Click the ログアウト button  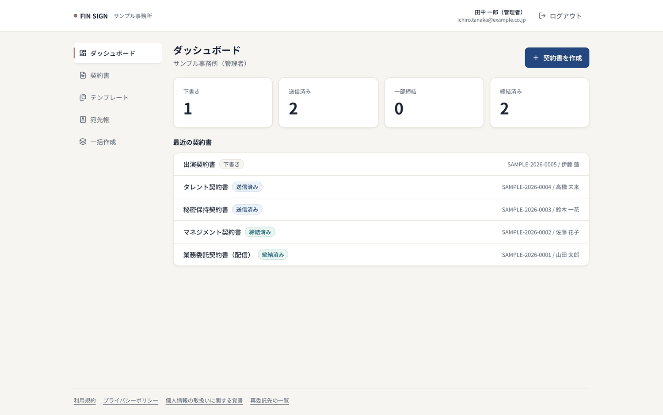coord(560,16)
